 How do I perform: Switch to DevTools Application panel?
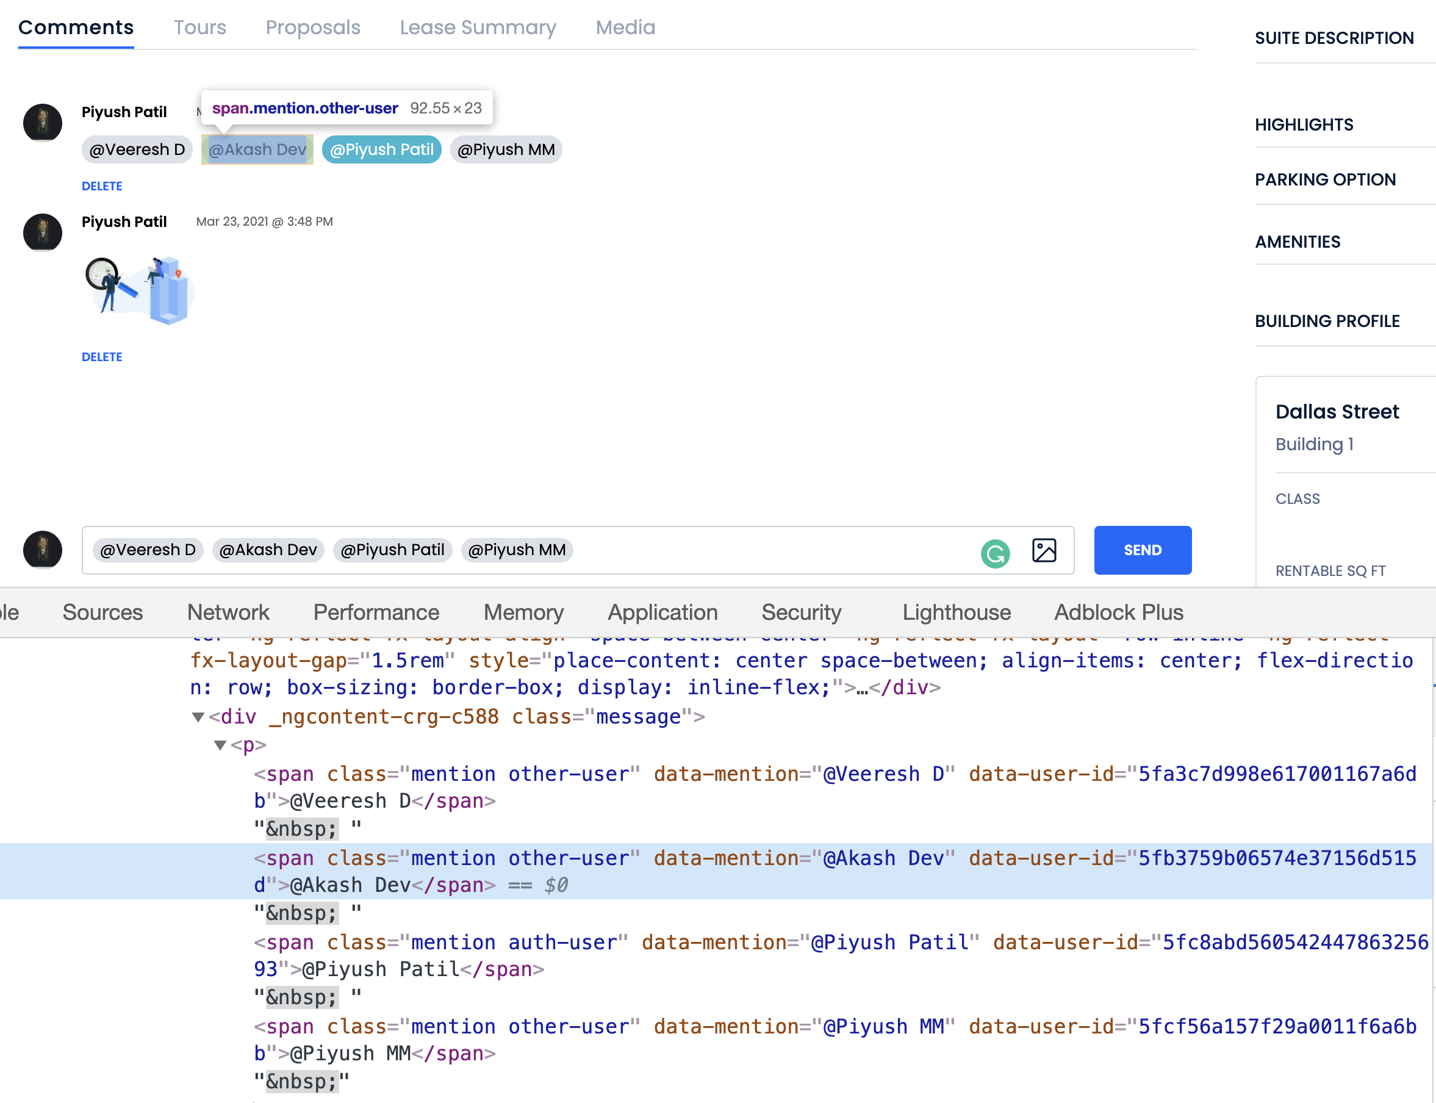(x=662, y=613)
